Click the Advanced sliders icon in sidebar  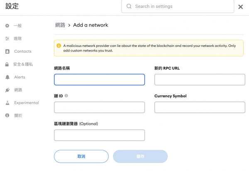(x=7, y=39)
